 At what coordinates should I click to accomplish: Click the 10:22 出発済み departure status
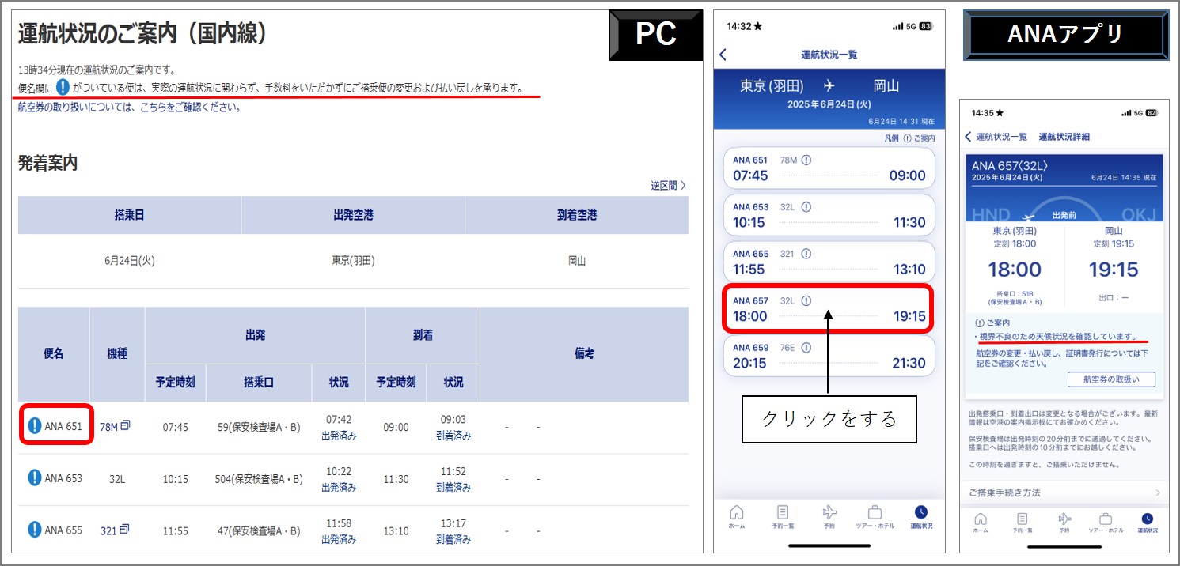[x=339, y=479]
